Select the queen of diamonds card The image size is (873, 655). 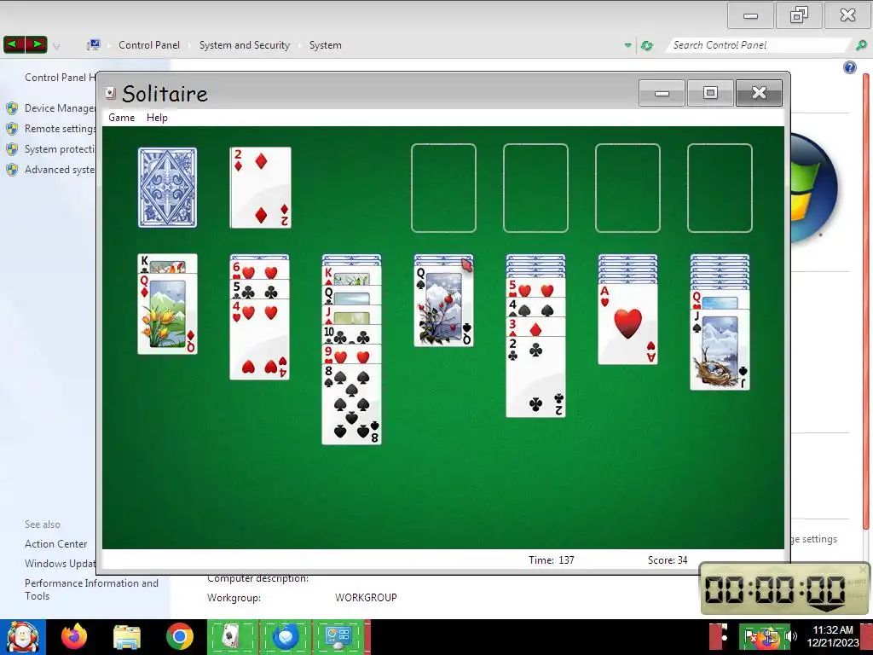click(x=168, y=314)
